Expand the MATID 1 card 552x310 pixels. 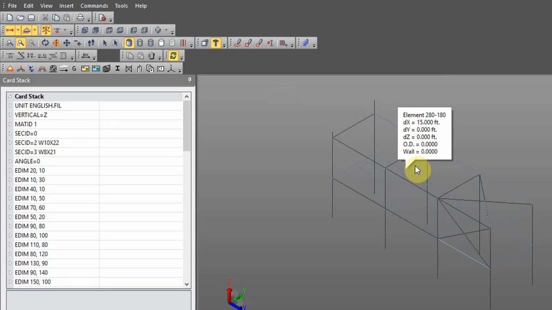[x=10, y=124]
